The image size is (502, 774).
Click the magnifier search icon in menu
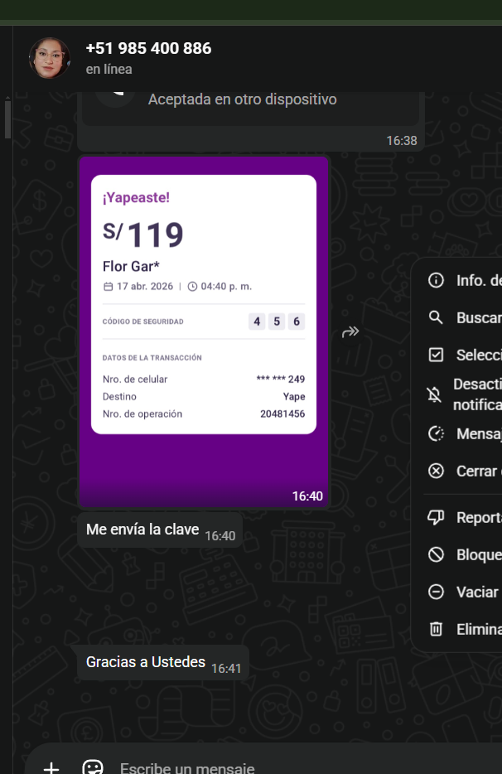pyautogui.click(x=436, y=317)
